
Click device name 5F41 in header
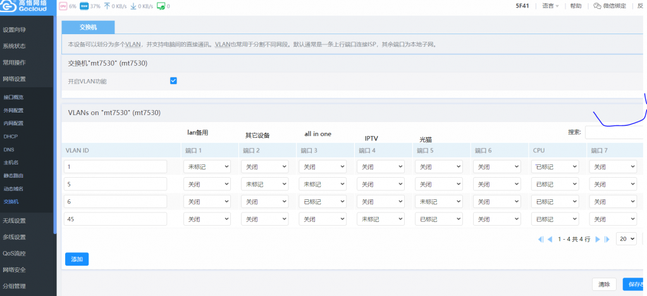pos(522,6)
